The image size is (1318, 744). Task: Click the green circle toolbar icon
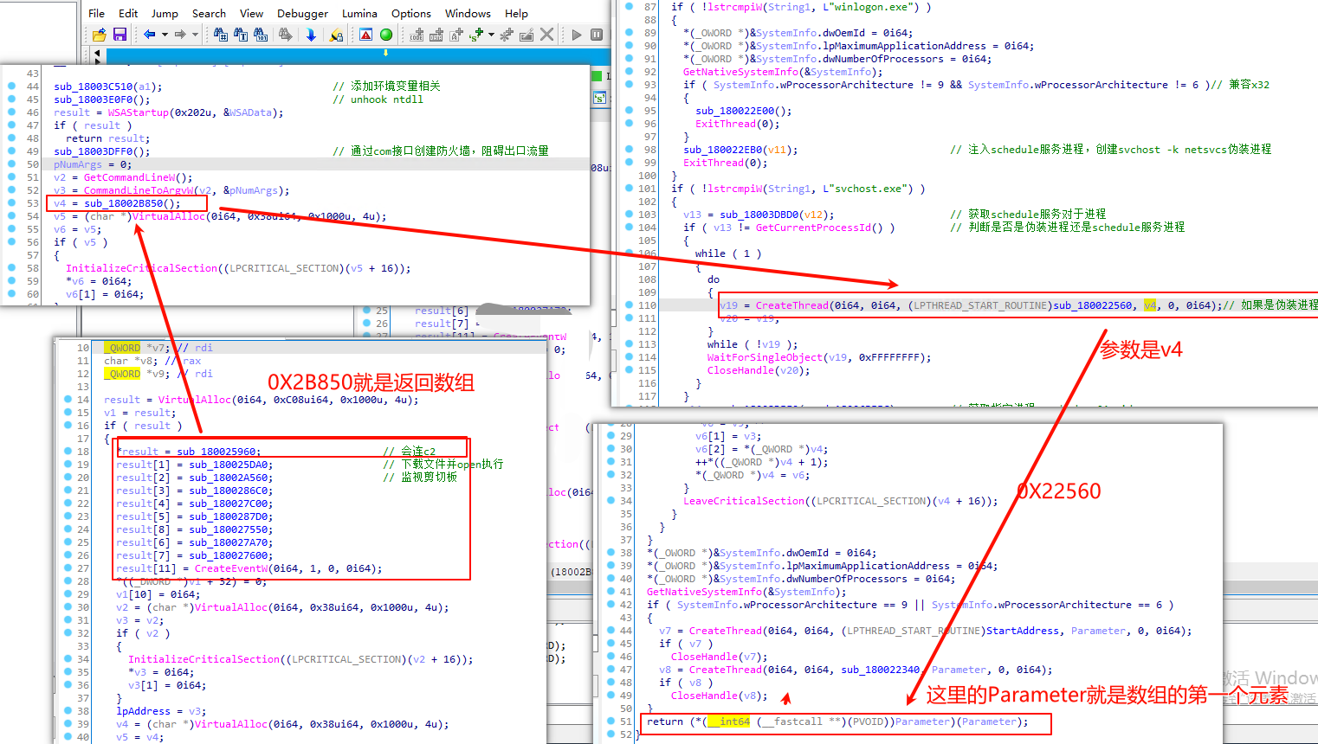tap(386, 35)
